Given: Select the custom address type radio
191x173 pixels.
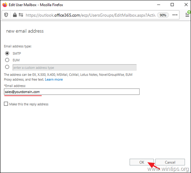Looking at the screenshot, I should [x=7, y=67].
